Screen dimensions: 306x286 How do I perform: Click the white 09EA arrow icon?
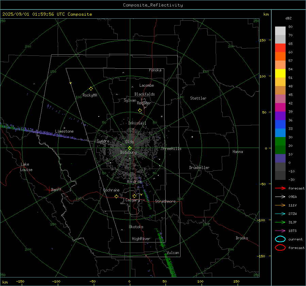(x=280, y=197)
